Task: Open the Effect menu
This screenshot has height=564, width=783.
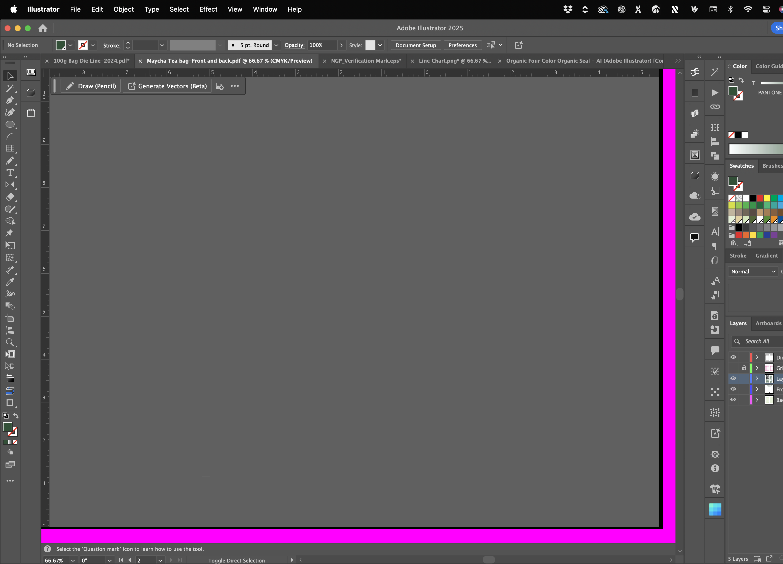Action: pos(208,9)
